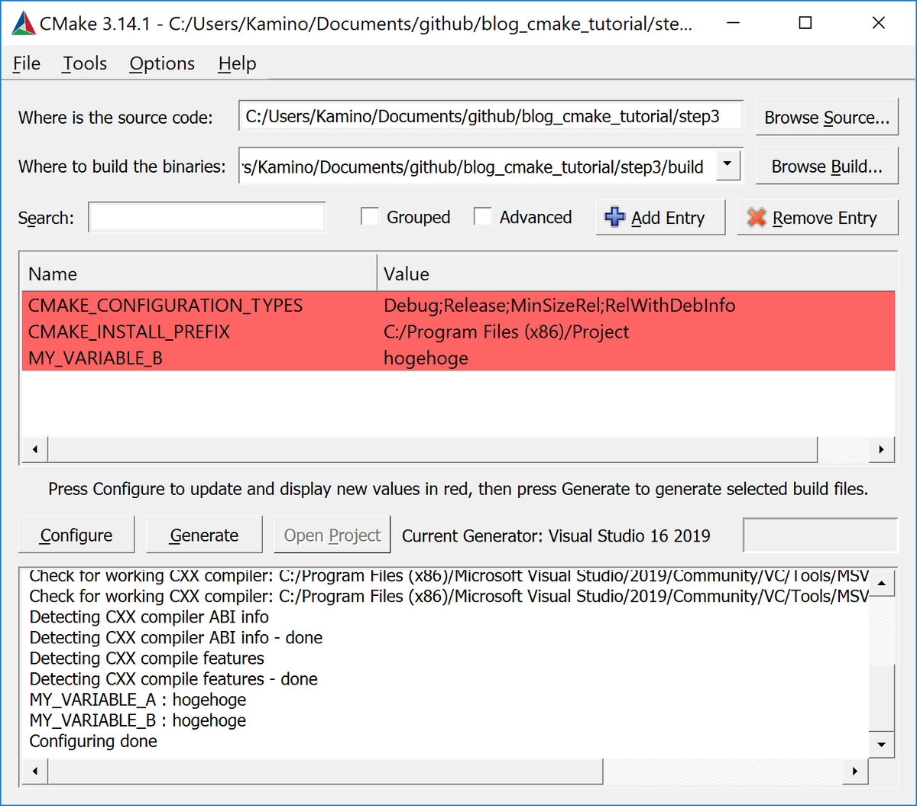
Task: Click 'Detecting CXX compiler ABI info - done' line
Action: [x=176, y=638]
